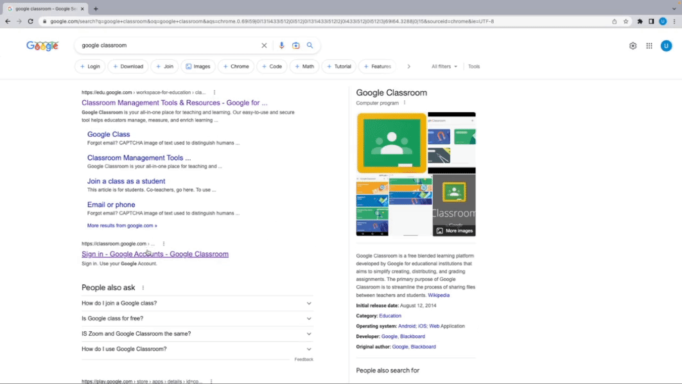The image size is (682, 384).
Task: Clear the search box with the X icon
Action: tap(264, 45)
